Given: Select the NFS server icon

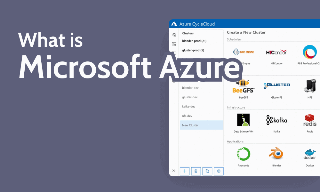Looking at the screenshot, I should pyautogui.click(x=310, y=86).
